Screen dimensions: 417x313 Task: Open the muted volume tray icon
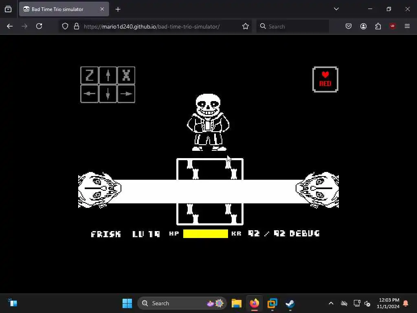(367, 303)
